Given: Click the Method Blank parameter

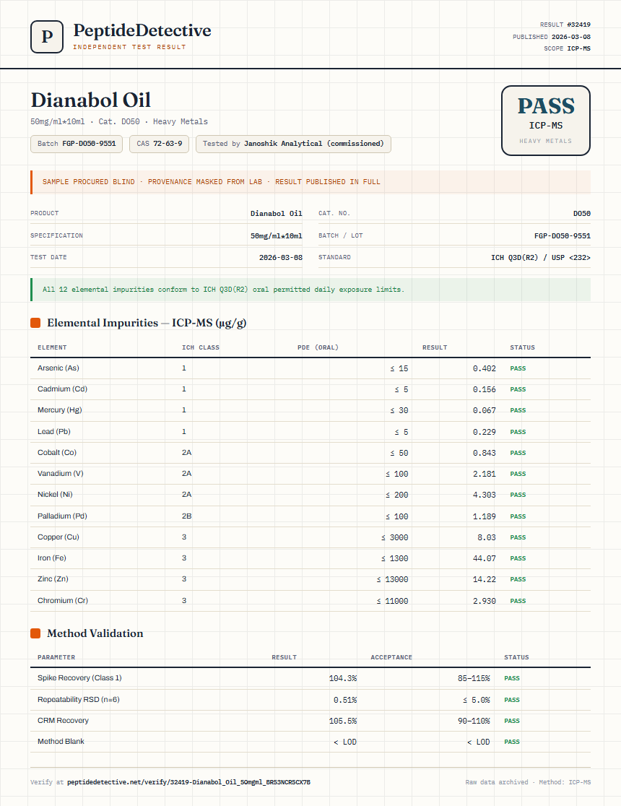Looking at the screenshot, I should coord(61,741).
